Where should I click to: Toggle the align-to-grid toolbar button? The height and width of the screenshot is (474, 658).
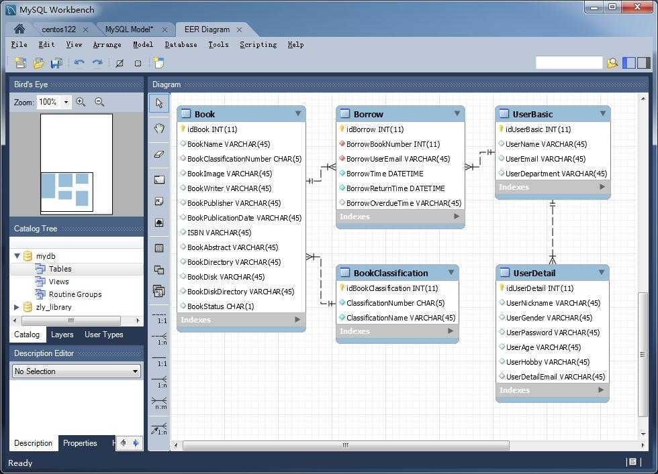coord(138,63)
